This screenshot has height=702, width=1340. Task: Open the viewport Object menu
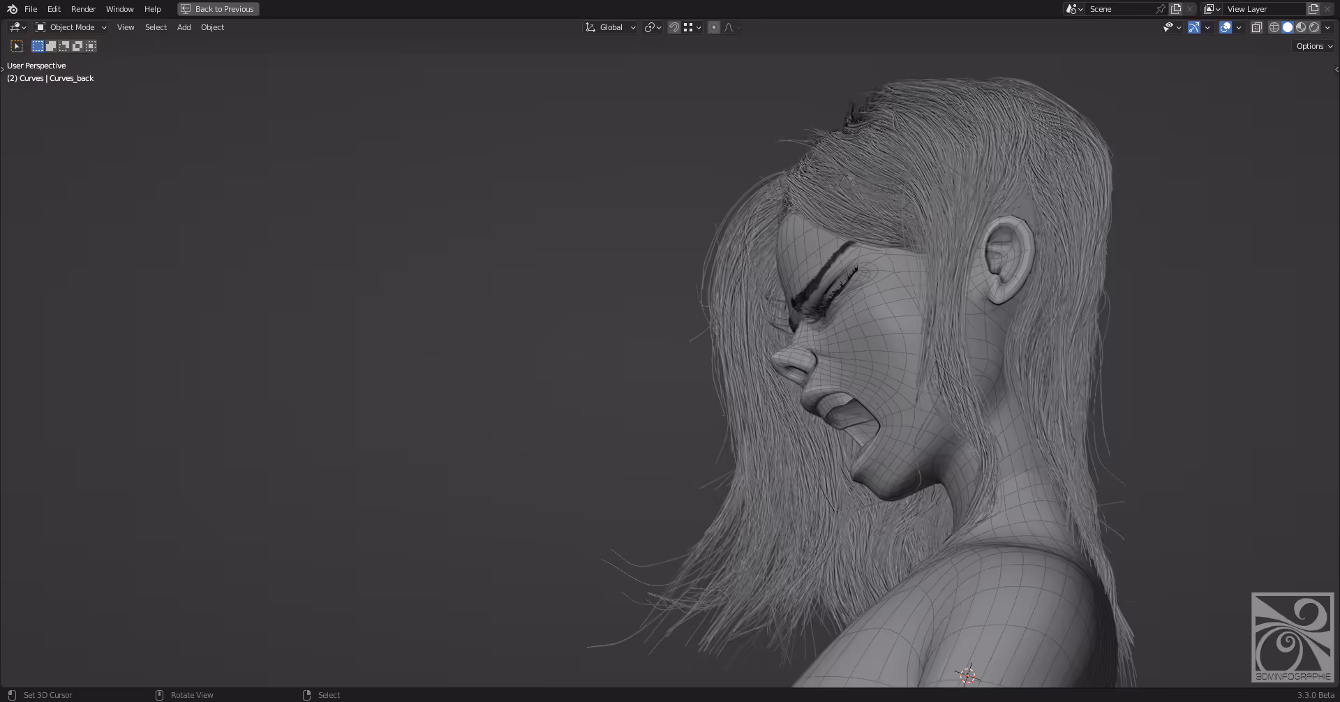(212, 27)
